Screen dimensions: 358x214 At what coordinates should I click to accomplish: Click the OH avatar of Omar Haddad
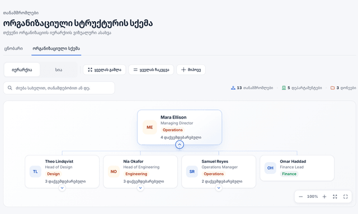pyautogui.click(x=270, y=168)
